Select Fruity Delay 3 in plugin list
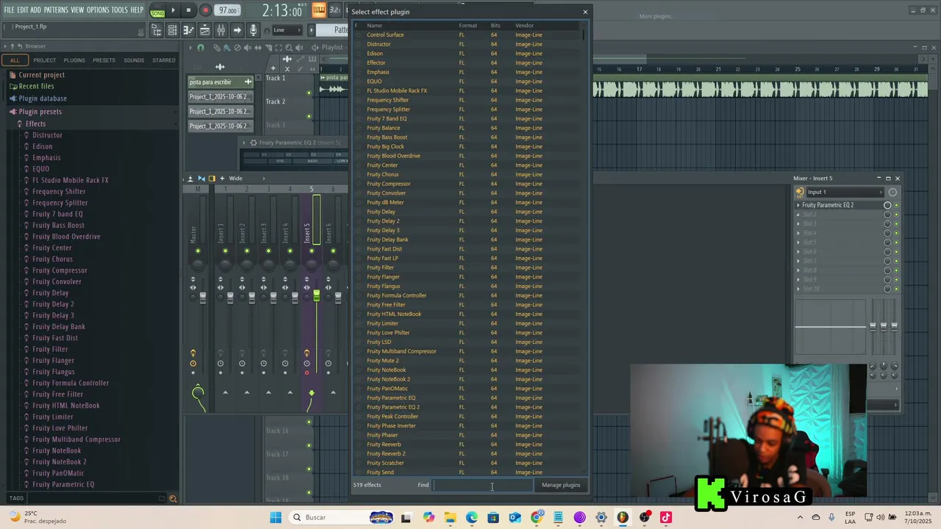 point(383,230)
